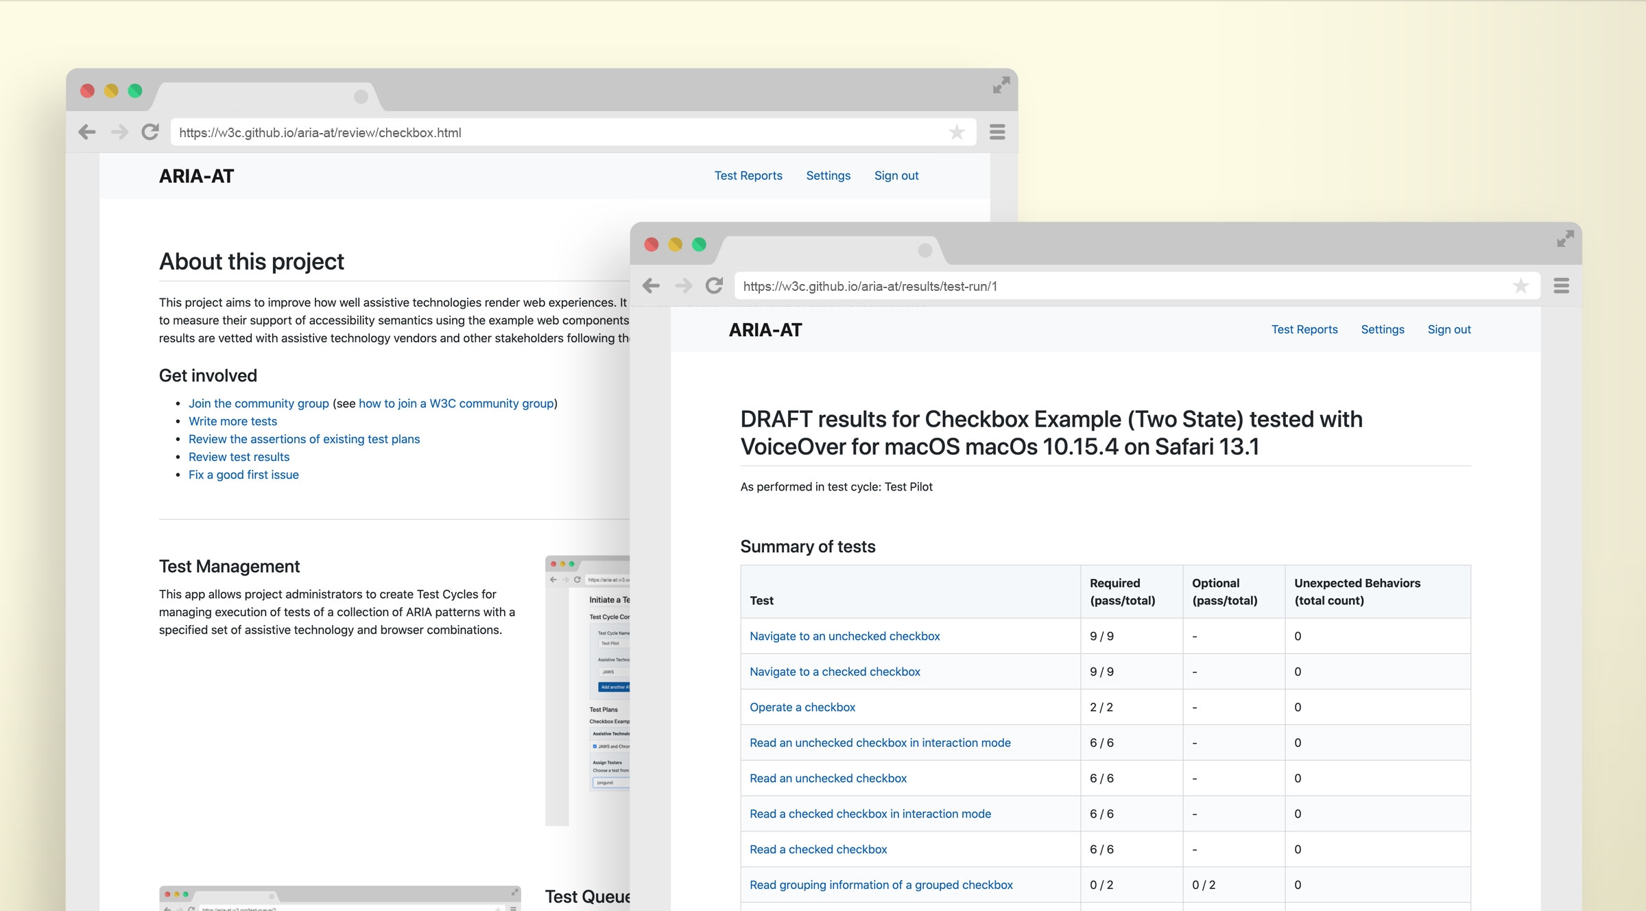
Task: Click yellow minimize button of the front window
Action: 675,244
